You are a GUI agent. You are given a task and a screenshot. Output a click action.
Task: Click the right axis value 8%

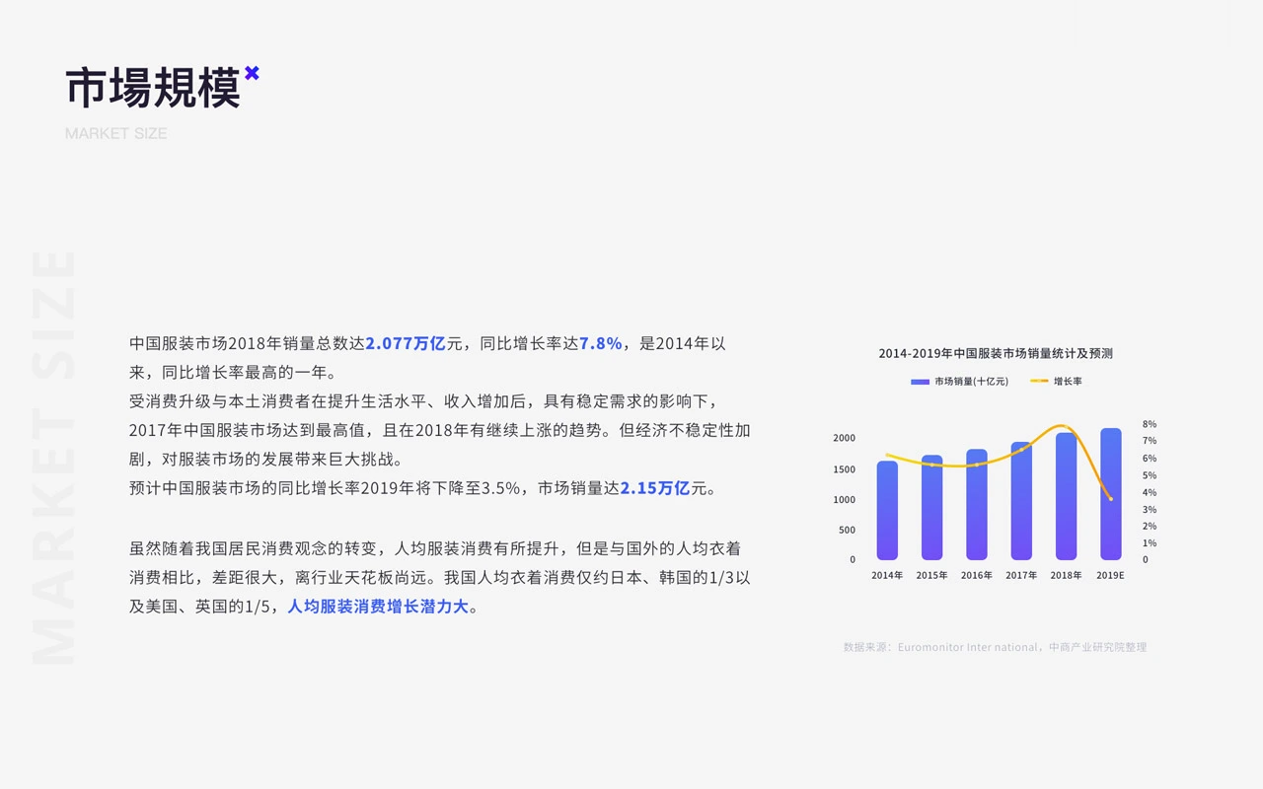1150,424
